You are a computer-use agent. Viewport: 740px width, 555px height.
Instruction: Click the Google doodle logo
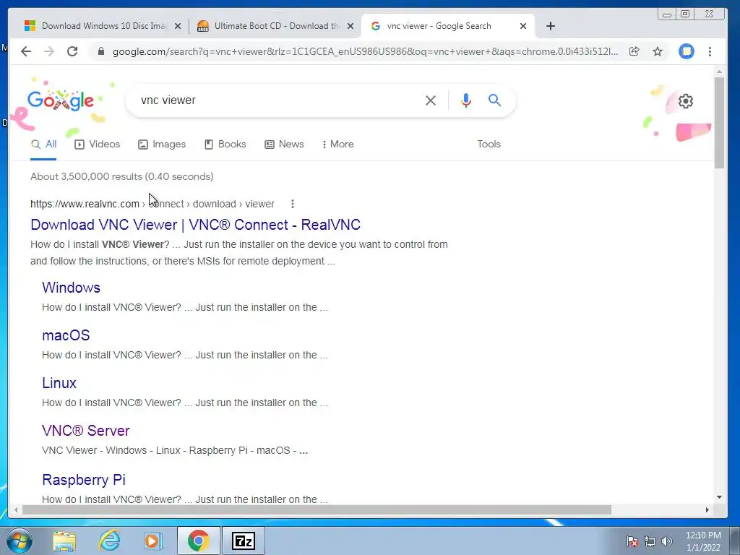coord(61,100)
